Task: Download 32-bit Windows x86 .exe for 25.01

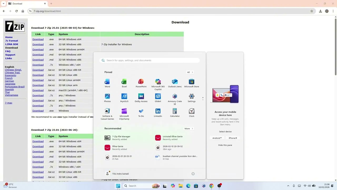Action: point(38,44)
